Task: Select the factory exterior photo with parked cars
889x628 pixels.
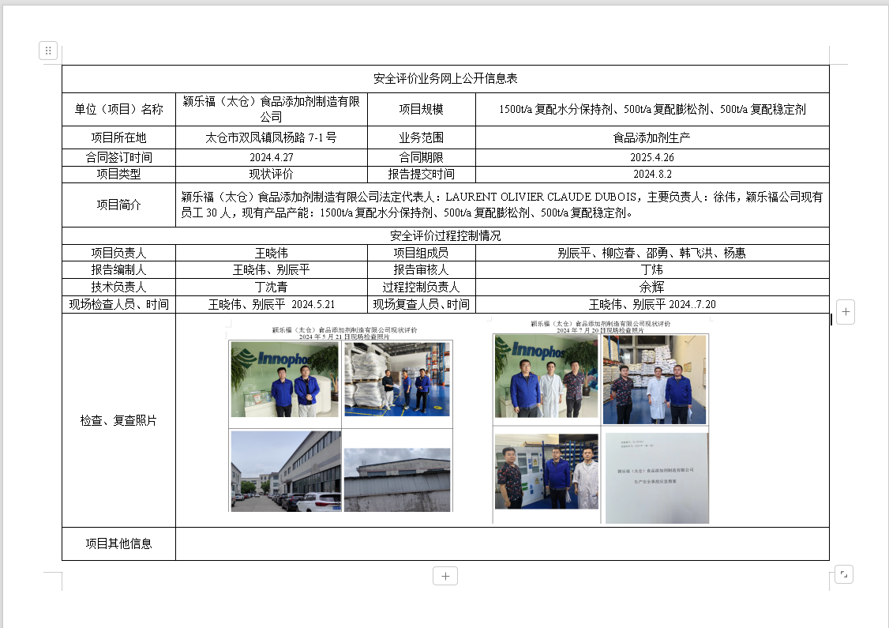Action: click(x=285, y=471)
